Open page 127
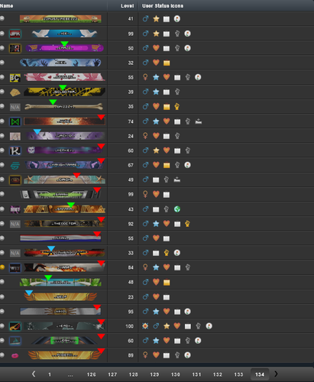 [x=112, y=374]
